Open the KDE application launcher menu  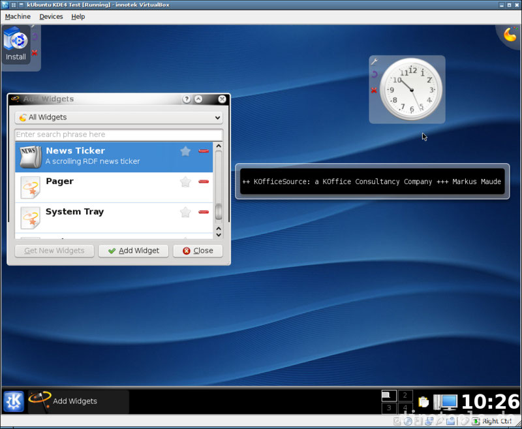[13, 402]
